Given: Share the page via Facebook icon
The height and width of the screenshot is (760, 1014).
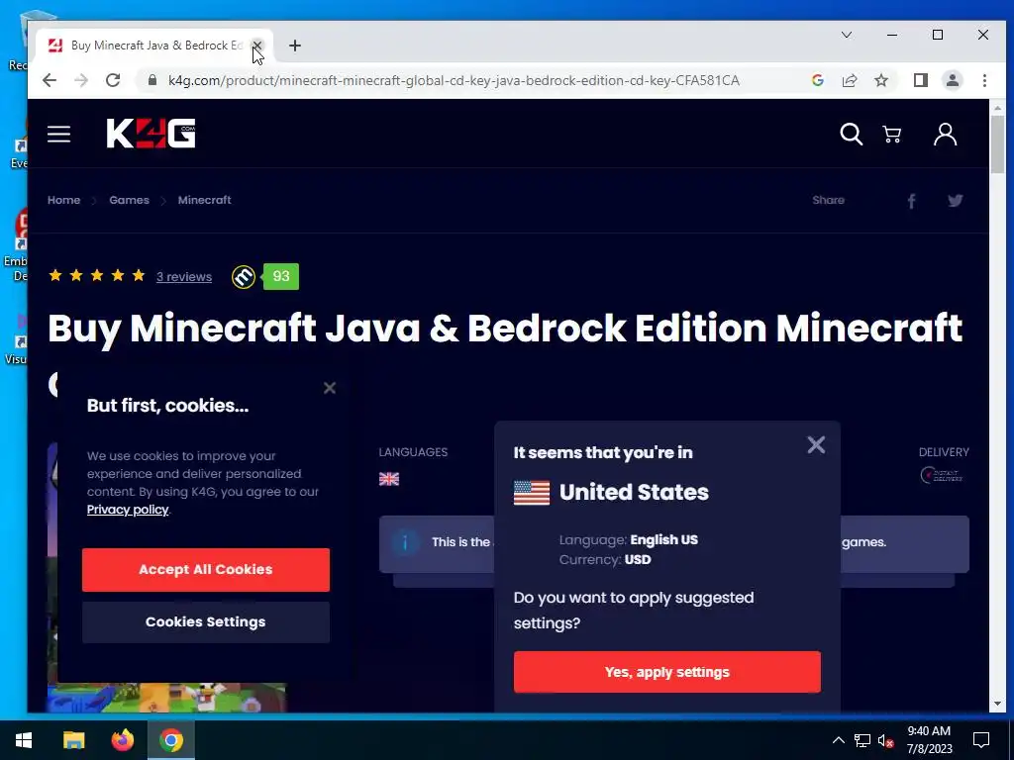Looking at the screenshot, I should pyautogui.click(x=911, y=201).
